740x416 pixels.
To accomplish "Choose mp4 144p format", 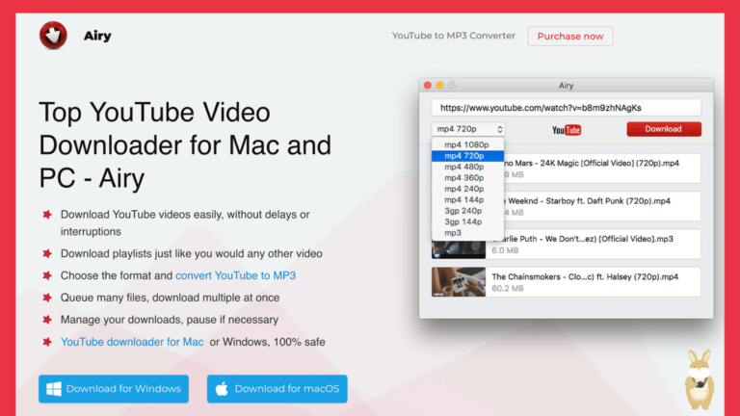I will (467, 200).
